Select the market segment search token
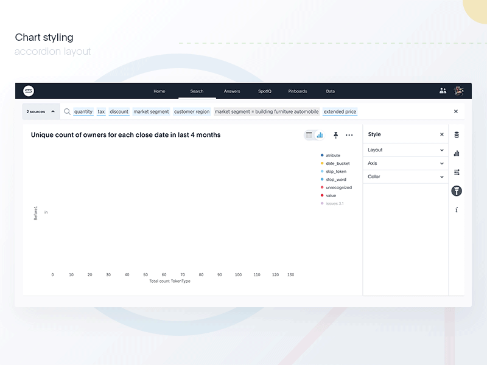The width and height of the screenshot is (487, 365). 150,111
